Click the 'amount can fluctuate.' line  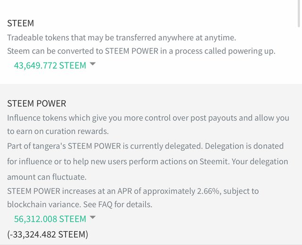[47, 177]
